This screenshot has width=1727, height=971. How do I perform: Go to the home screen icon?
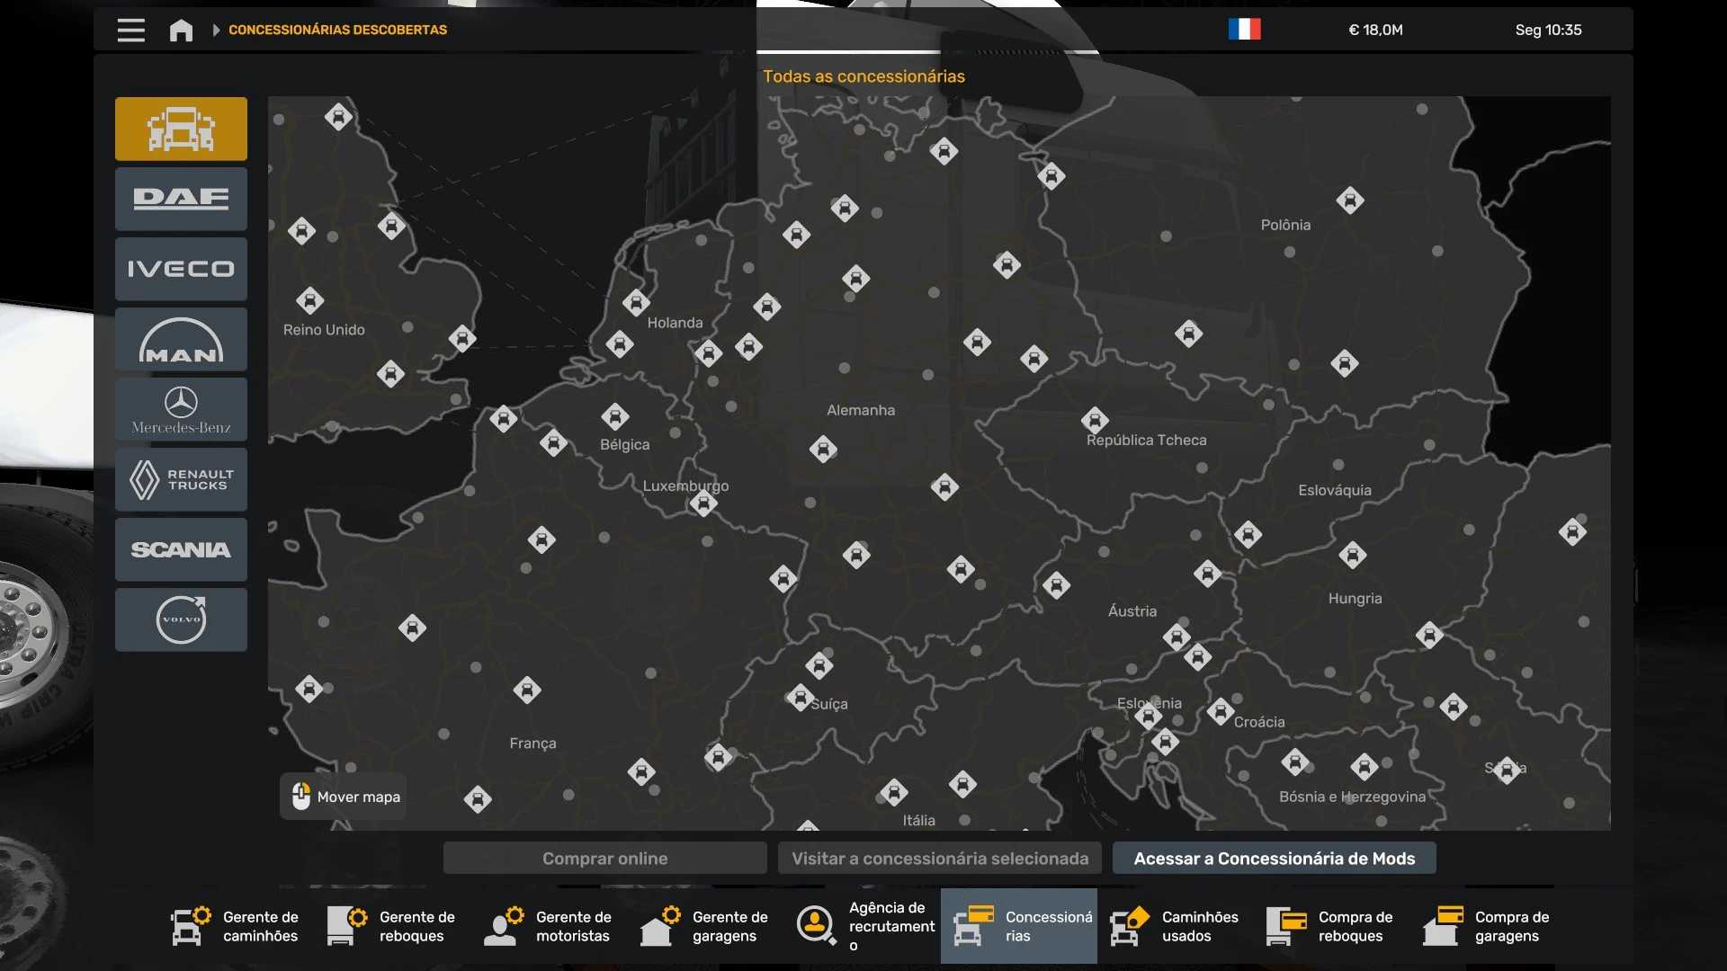181,30
